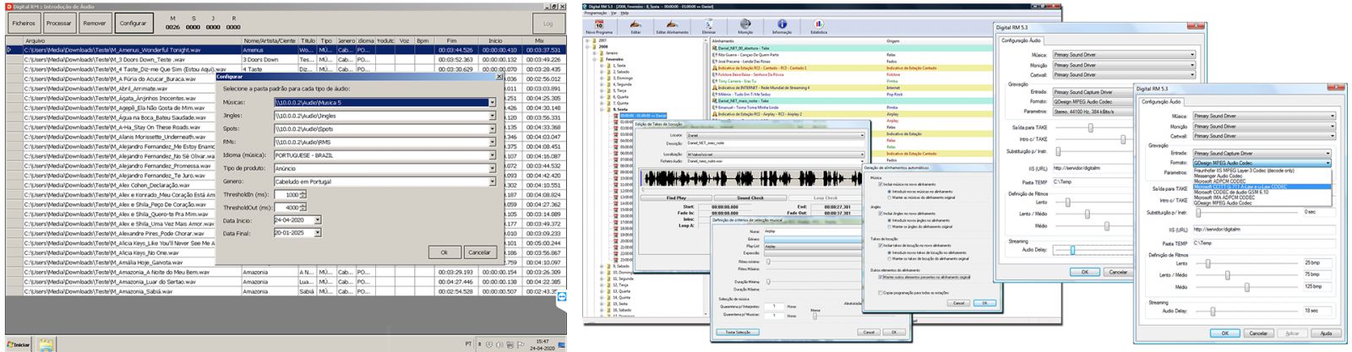
Task: Select tree item 2, Sabado
Action: tap(623, 72)
